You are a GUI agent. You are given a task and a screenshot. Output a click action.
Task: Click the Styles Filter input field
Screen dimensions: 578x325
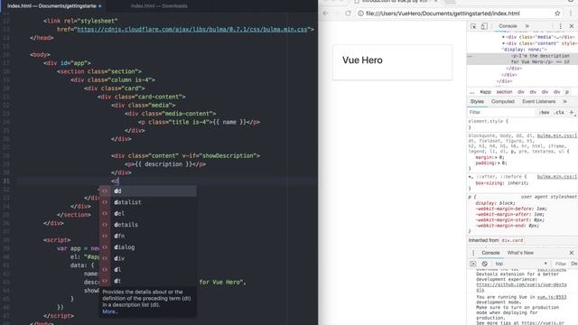[x=501, y=112]
